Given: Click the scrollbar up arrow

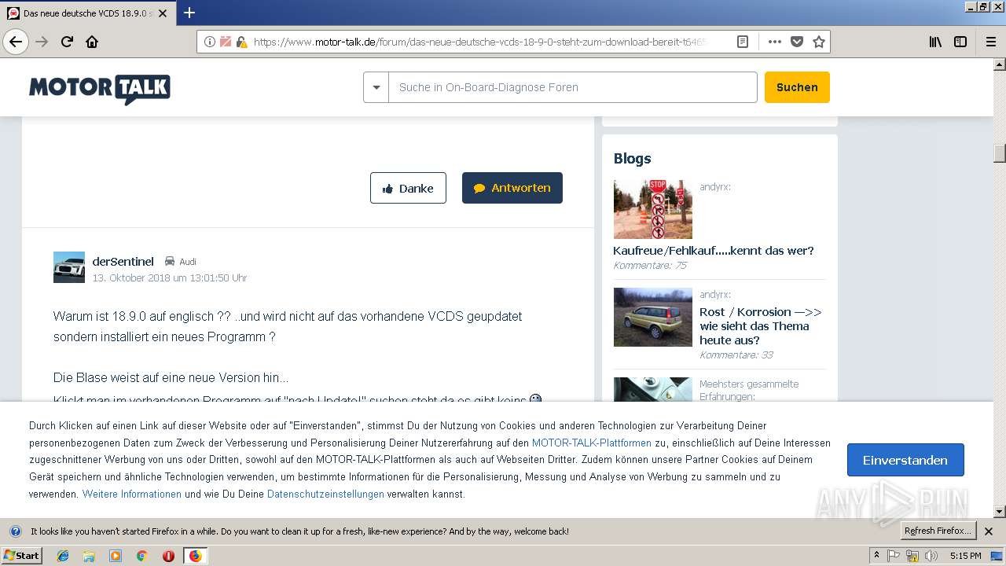Looking at the screenshot, I should click(1000, 64).
